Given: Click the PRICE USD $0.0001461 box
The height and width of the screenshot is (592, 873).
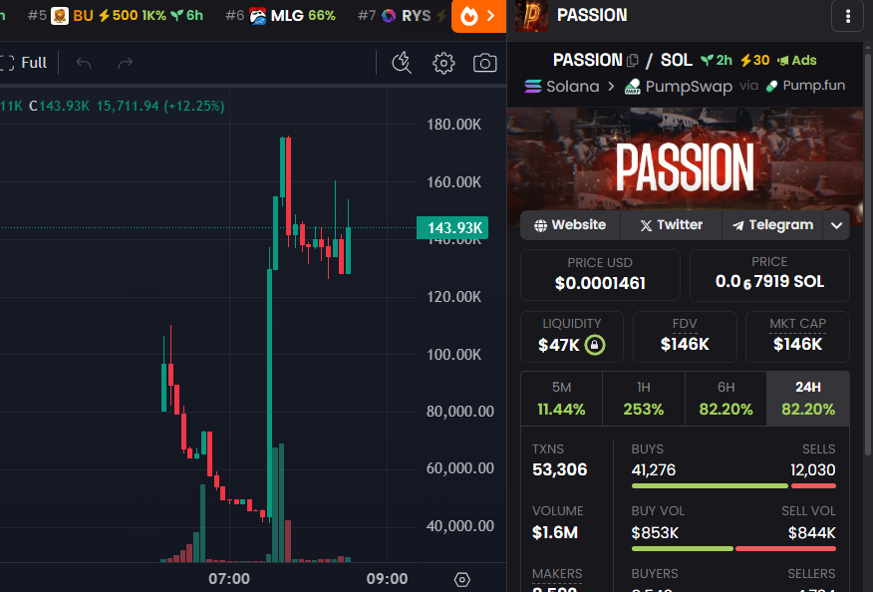Looking at the screenshot, I should (x=600, y=275).
